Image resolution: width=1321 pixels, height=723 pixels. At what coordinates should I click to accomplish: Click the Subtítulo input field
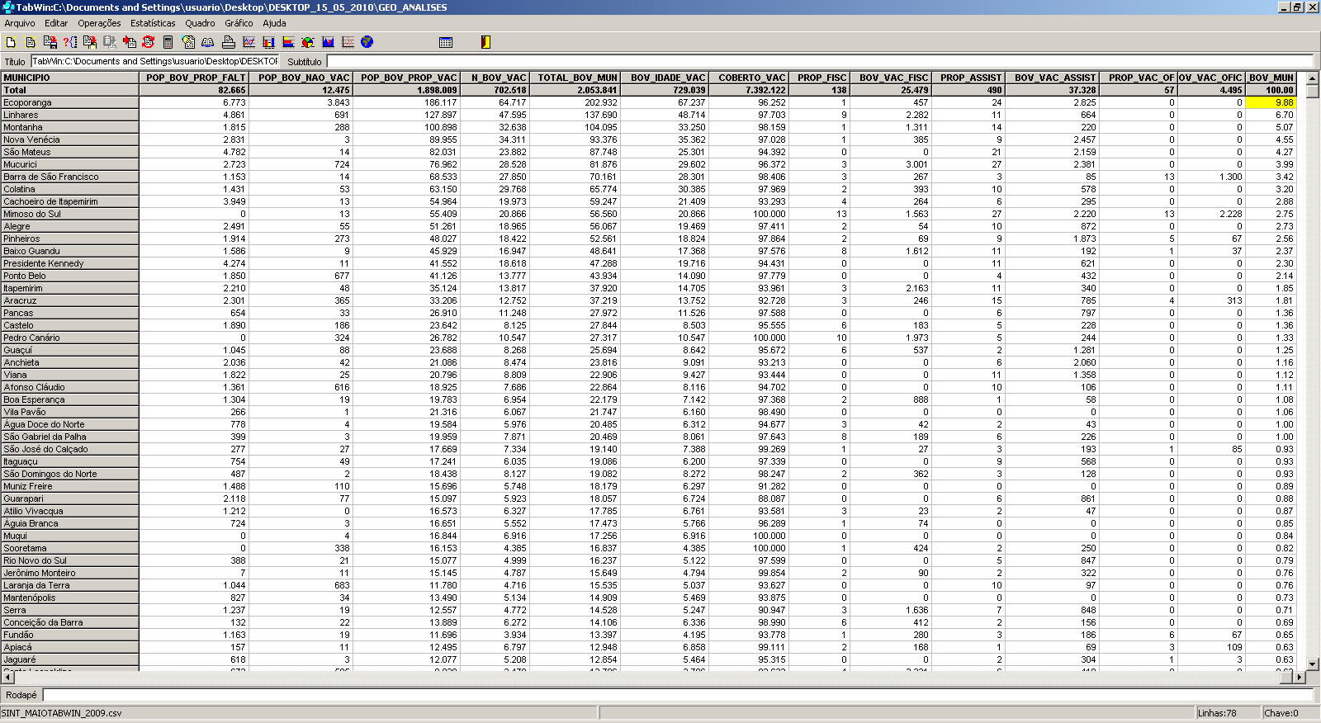click(820, 61)
